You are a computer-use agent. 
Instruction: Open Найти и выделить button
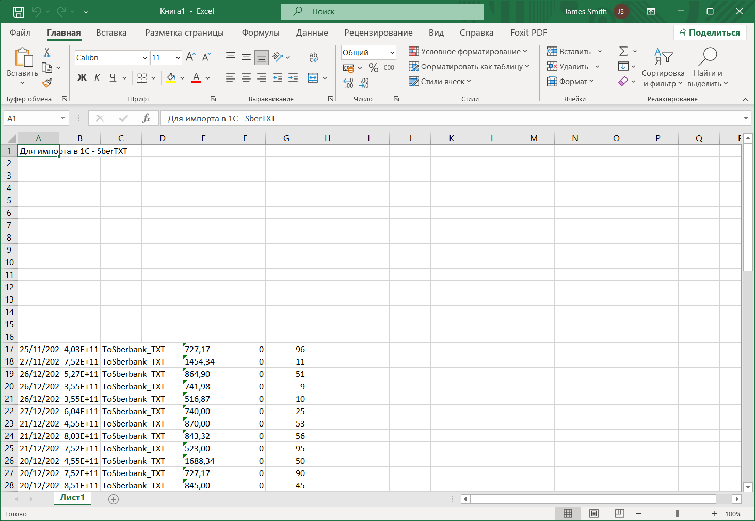click(708, 67)
